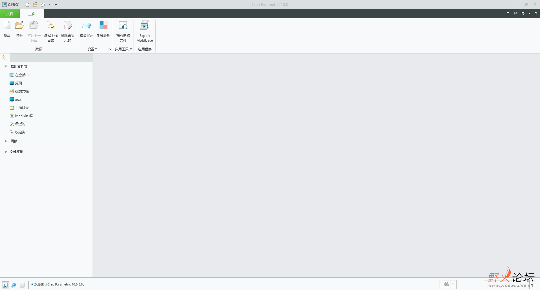Select the 我的文档 folder
The height and width of the screenshot is (290, 540).
click(19, 91)
